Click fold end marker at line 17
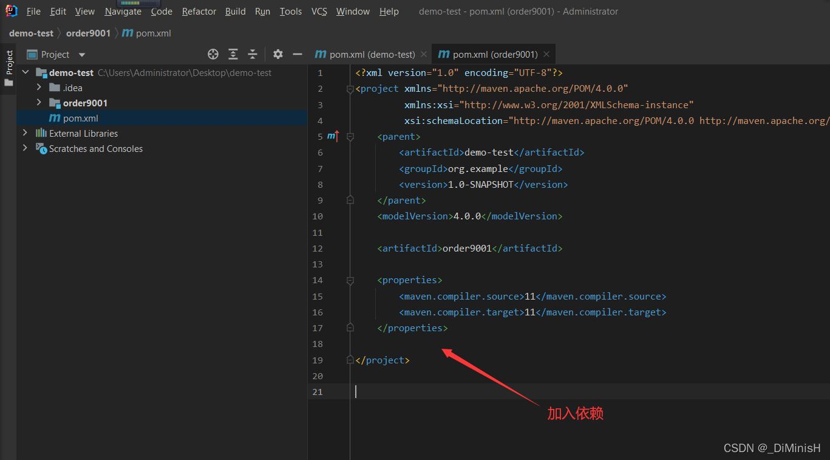 tap(350, 328)
